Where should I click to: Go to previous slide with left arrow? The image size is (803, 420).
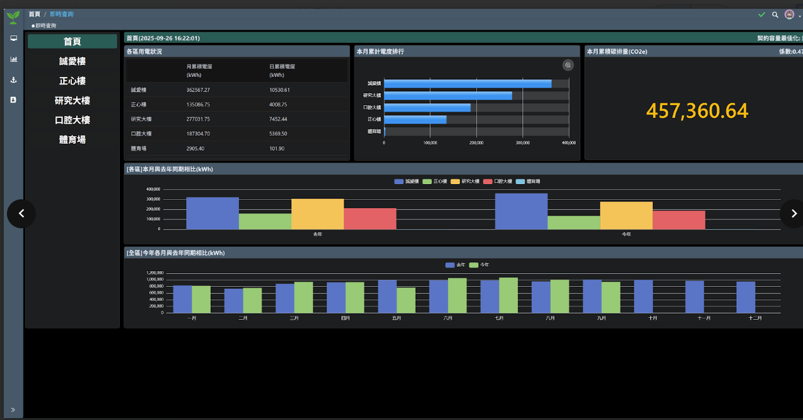tap(21, 214)
